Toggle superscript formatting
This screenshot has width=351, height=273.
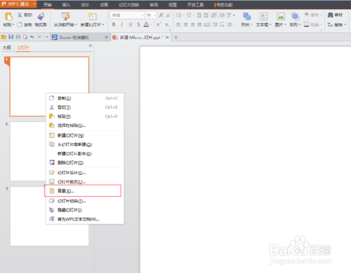(159, 24)
